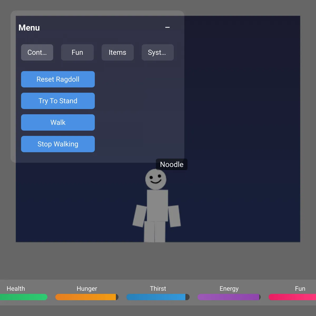Click the green Health bar
The height and width of the screenshot is (316, 316).
pyautogui.click(x=24, y=297)
